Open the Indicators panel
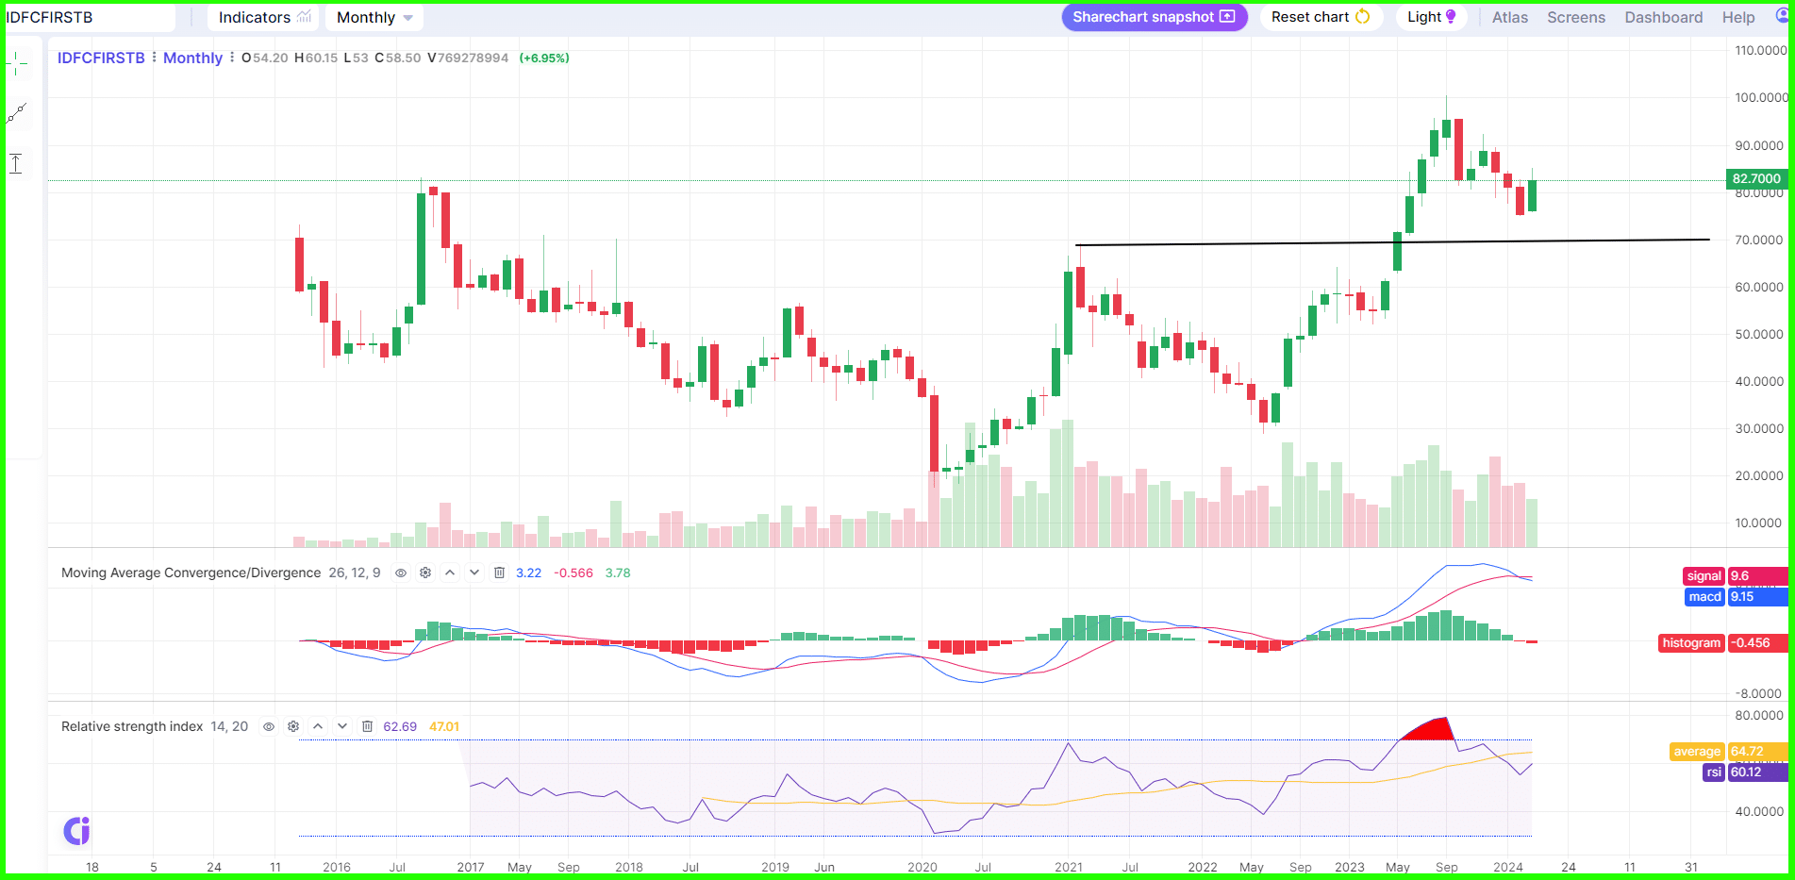This screenshot has width=1795, height=880. point(264,17)
